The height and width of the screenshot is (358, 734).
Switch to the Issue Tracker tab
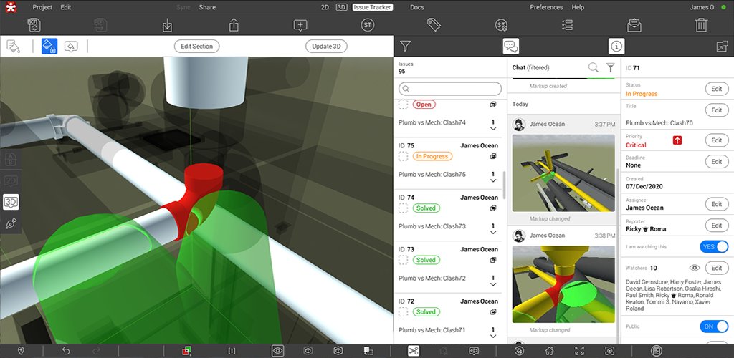click(x=372, y=7)
